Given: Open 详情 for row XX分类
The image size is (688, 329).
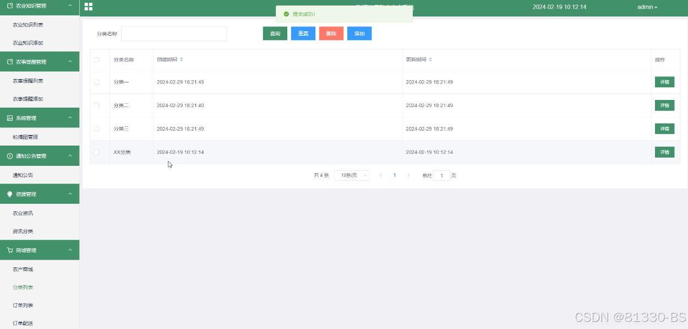Looking at the screenshot, I should (664, 152).
